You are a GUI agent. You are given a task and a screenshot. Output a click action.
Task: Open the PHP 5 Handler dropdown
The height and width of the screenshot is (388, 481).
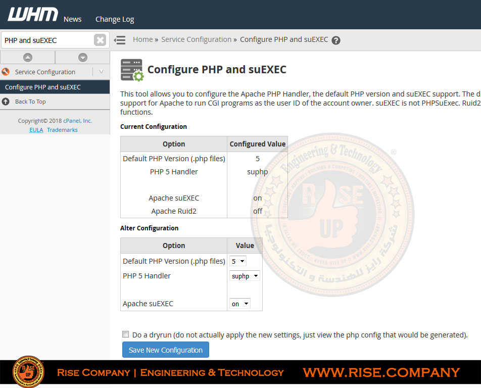[245, 276]
